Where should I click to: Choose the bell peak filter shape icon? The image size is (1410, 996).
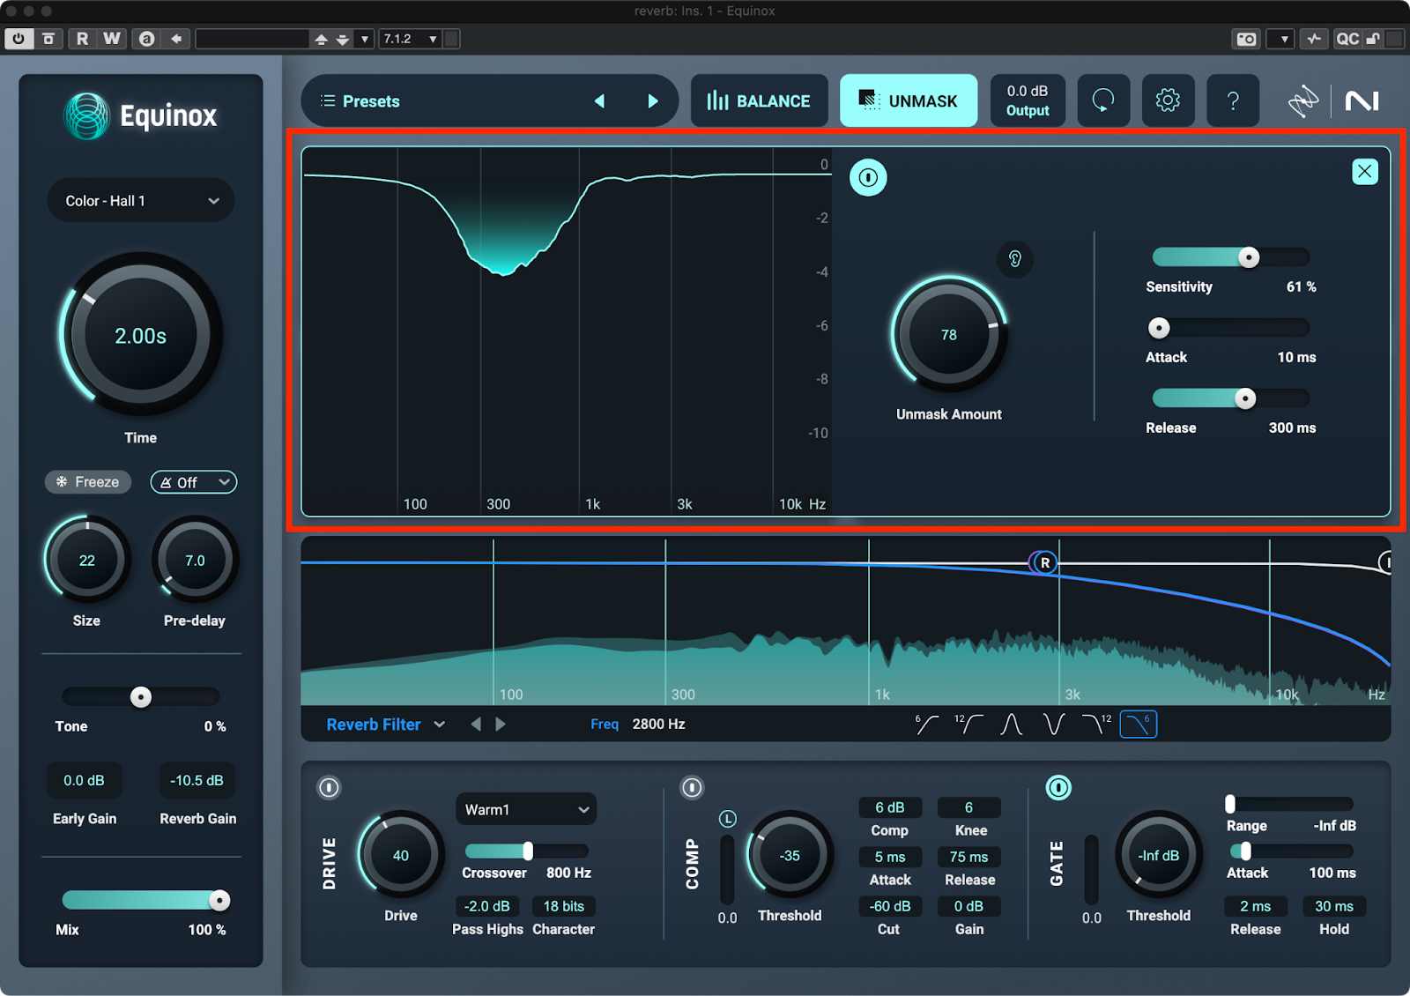[1011, 725]
